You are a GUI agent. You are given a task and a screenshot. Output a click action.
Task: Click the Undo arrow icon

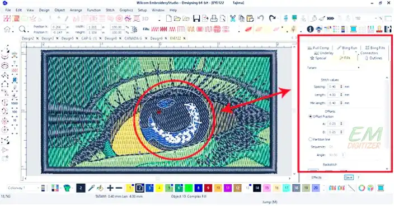click(x=261, y=18)
